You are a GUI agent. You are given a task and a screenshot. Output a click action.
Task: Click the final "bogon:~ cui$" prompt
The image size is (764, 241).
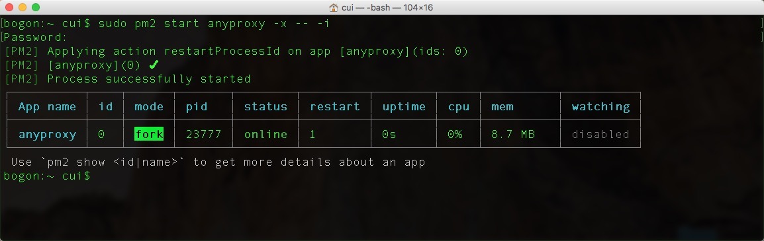point(47,176)
